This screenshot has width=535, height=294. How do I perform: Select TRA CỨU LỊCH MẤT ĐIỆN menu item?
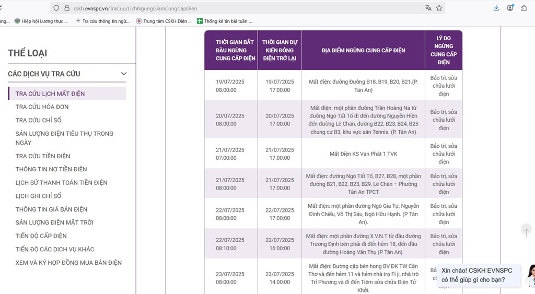click(x=67, y=93)
